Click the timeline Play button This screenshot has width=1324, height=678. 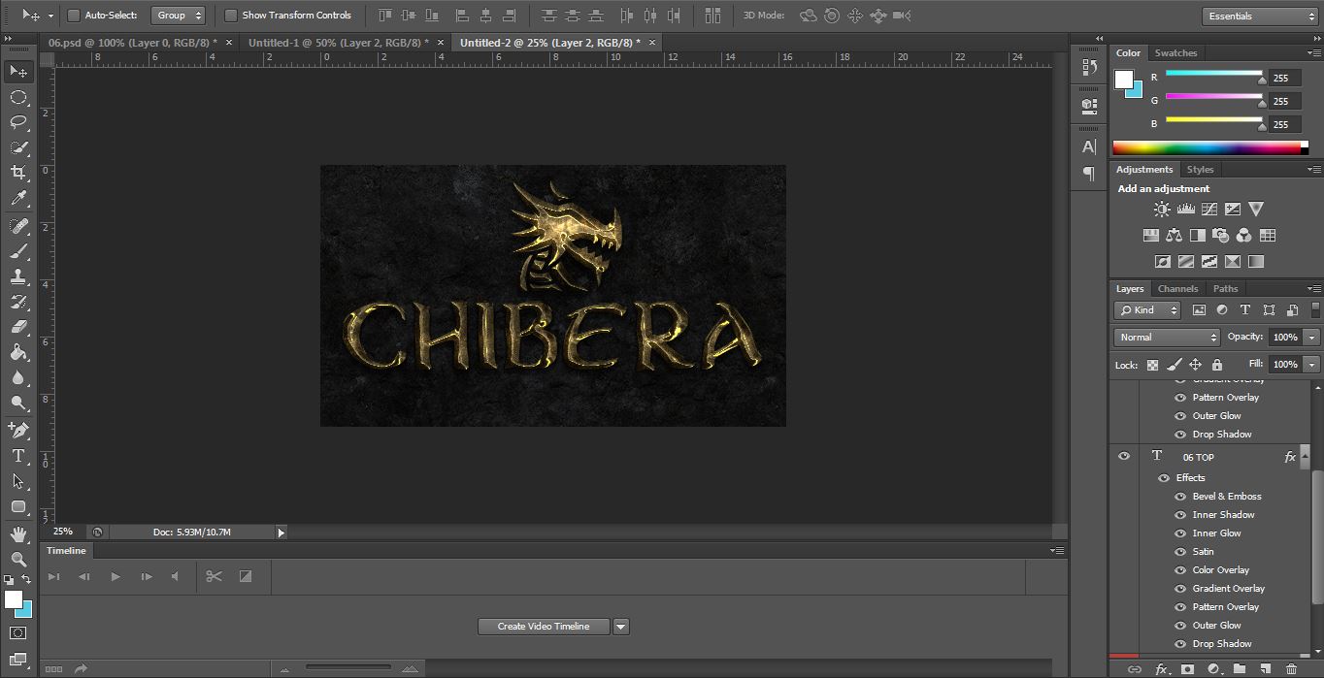point(116,576)
